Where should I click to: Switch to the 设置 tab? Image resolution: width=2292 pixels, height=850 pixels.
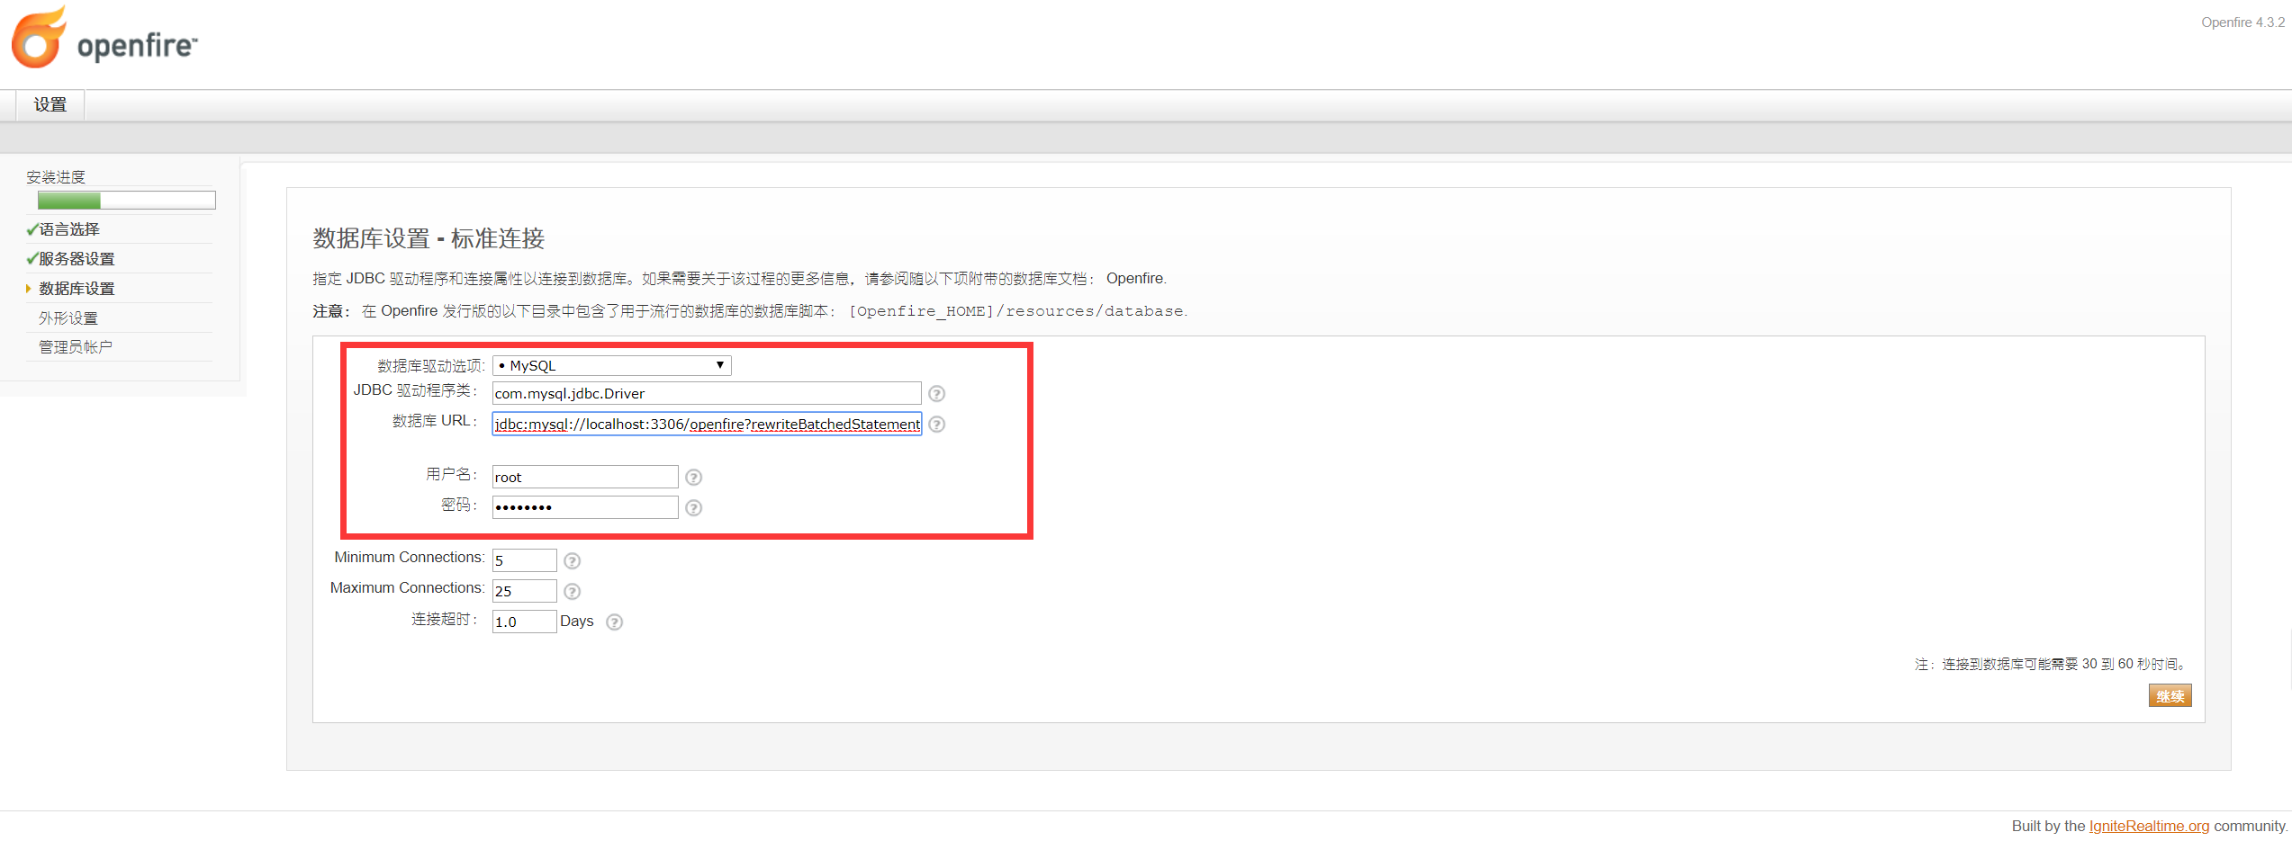pyautogui.click(x=49, y=104)
